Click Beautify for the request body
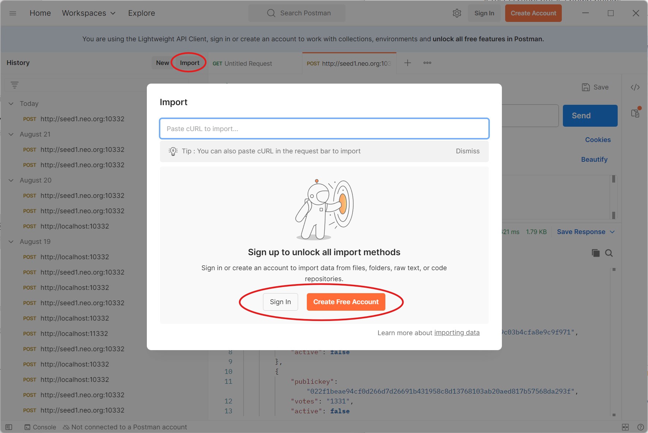 coord(594,160)
